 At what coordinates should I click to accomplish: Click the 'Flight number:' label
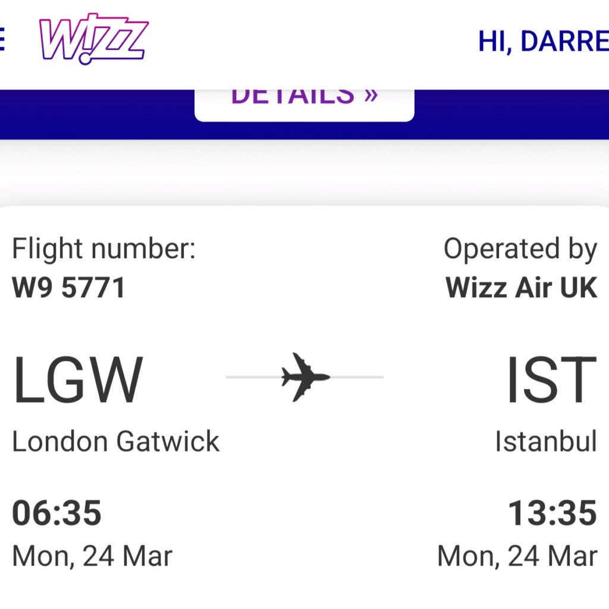pyautogui.click(x=103, y=249)
